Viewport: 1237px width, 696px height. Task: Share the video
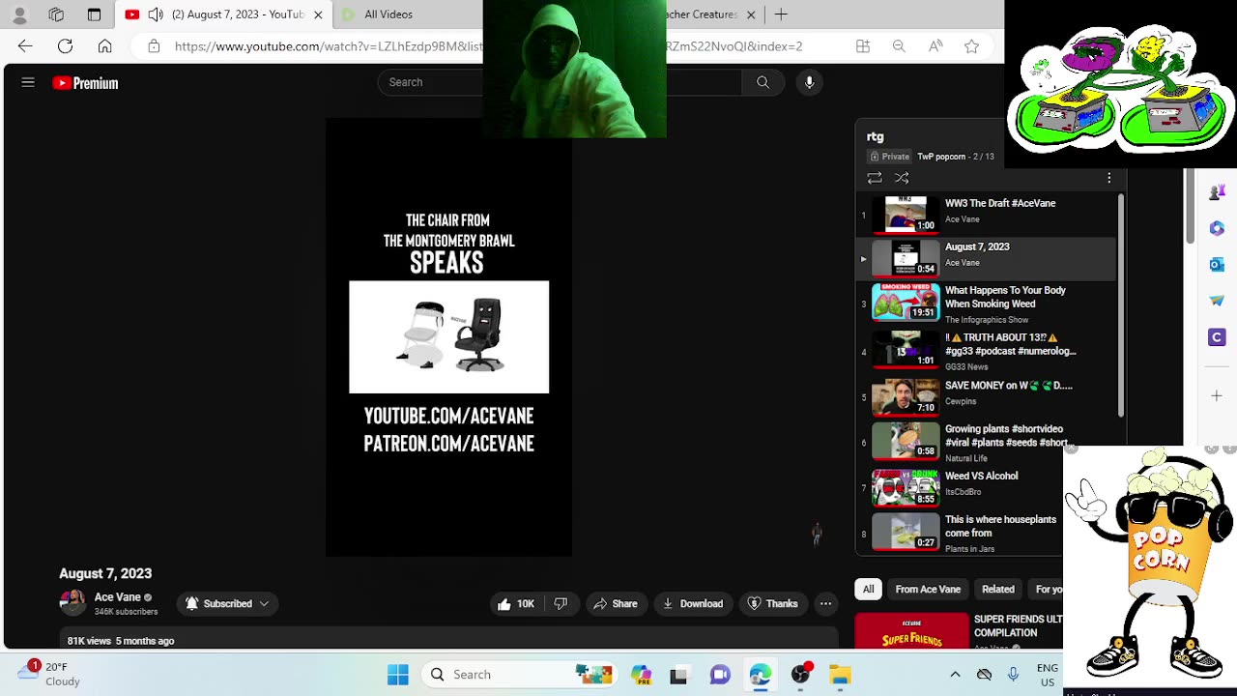(x=616, y=603)
